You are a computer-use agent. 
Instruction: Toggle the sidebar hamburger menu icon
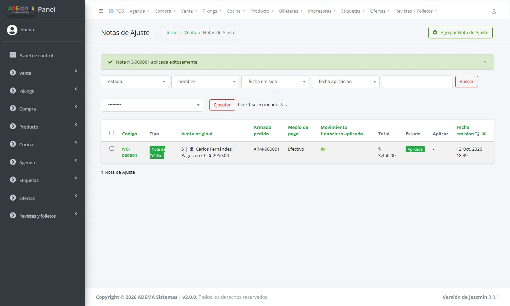[x=101, y=11]
